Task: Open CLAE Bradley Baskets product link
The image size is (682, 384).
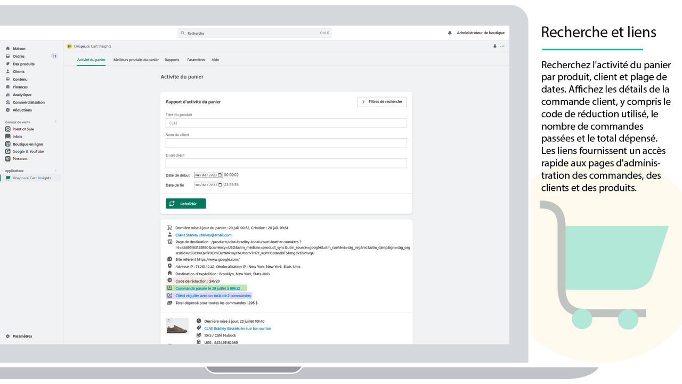Action: point(238,329)
